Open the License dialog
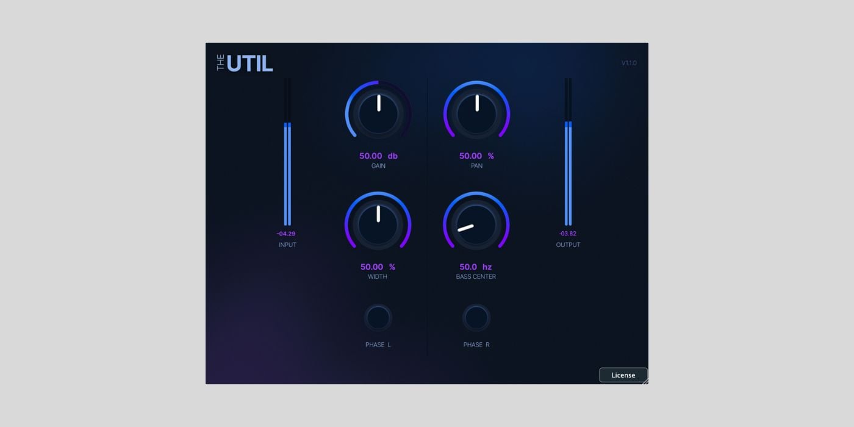 (x=623, y=375)
